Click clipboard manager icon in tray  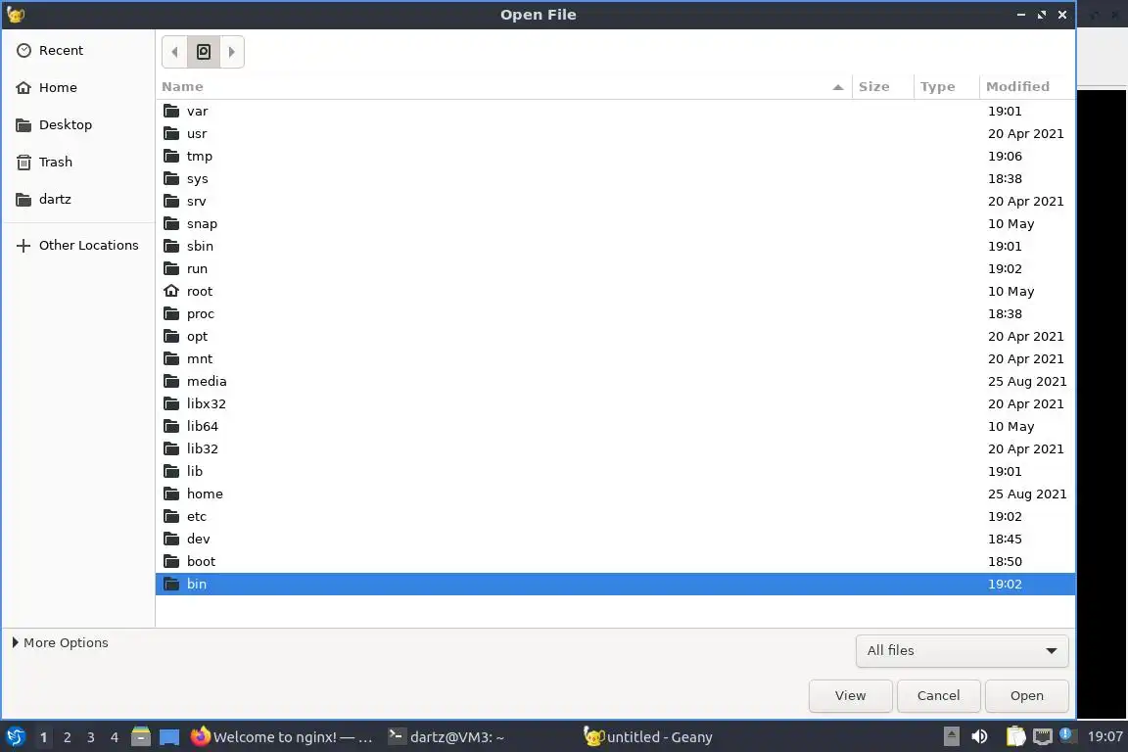[1015, 737]
